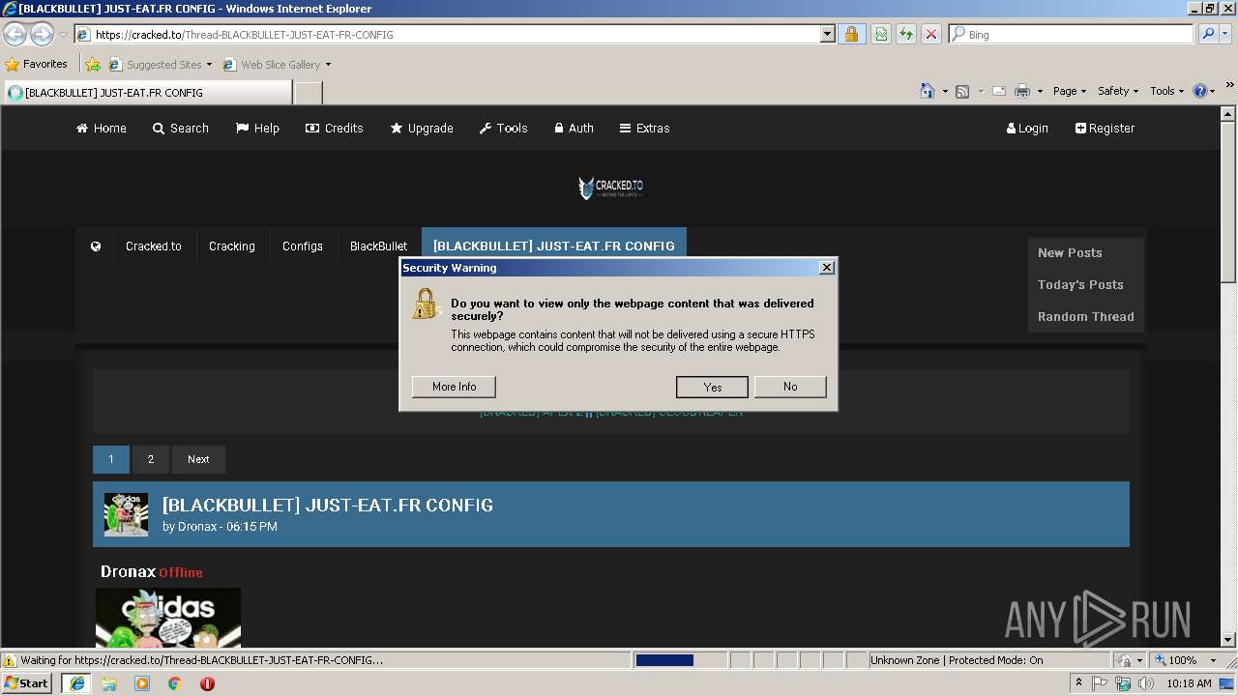Click No in Security Warning dialog
The height and width of the screenshot is (696, 1238).
pos(790,387)
